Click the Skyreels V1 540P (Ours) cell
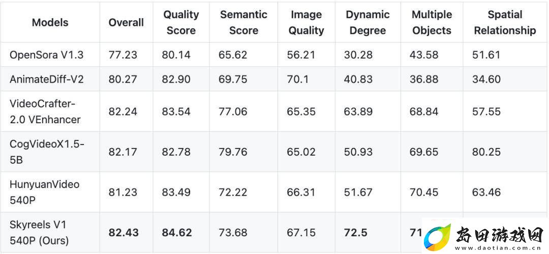This screenshot has width=549, height=254. (39, 232)
